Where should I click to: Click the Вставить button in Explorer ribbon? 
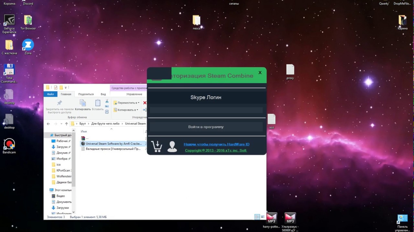[x=98, y=105]
